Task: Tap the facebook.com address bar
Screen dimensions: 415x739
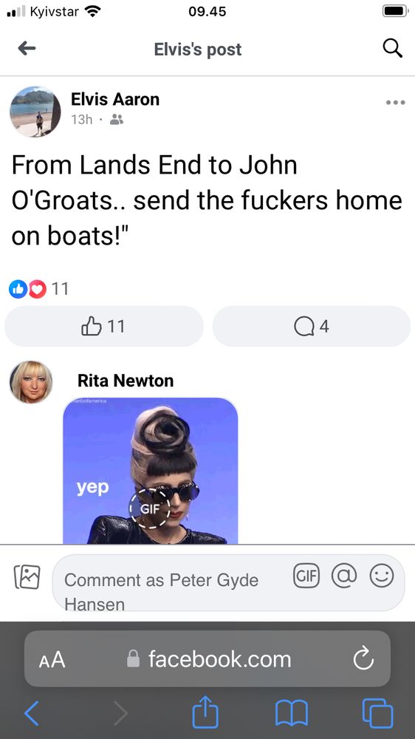Action: point(207,659)
